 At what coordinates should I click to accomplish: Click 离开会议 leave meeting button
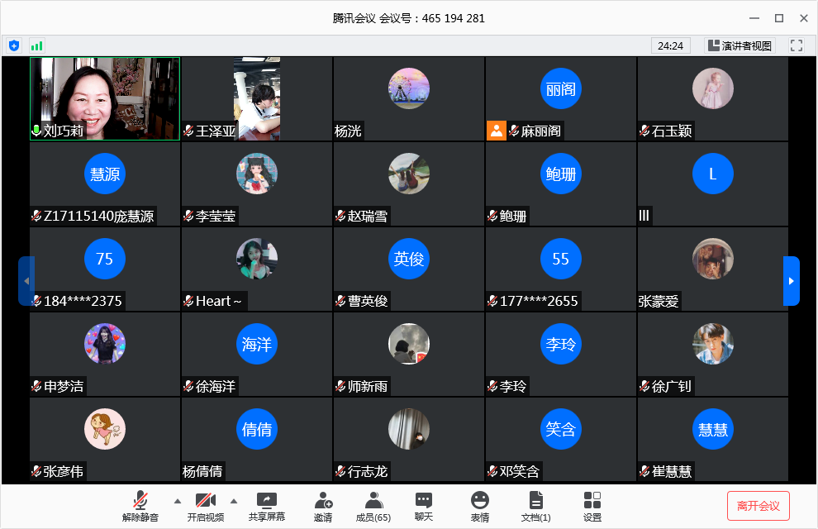point(759,506)
